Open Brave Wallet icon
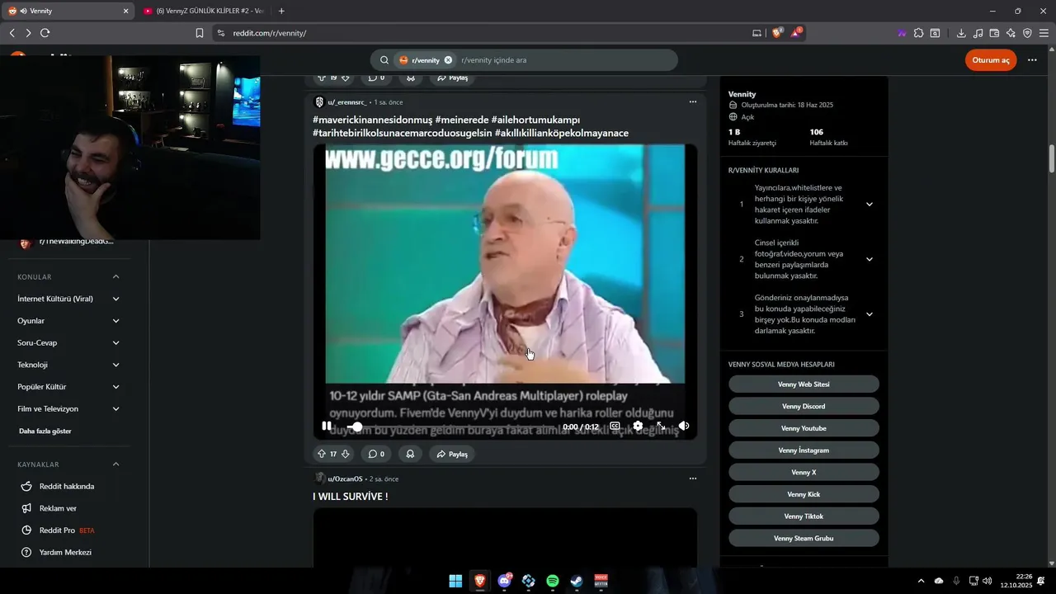Viewport: 1056px width, 594px height. tap(994, 33)
